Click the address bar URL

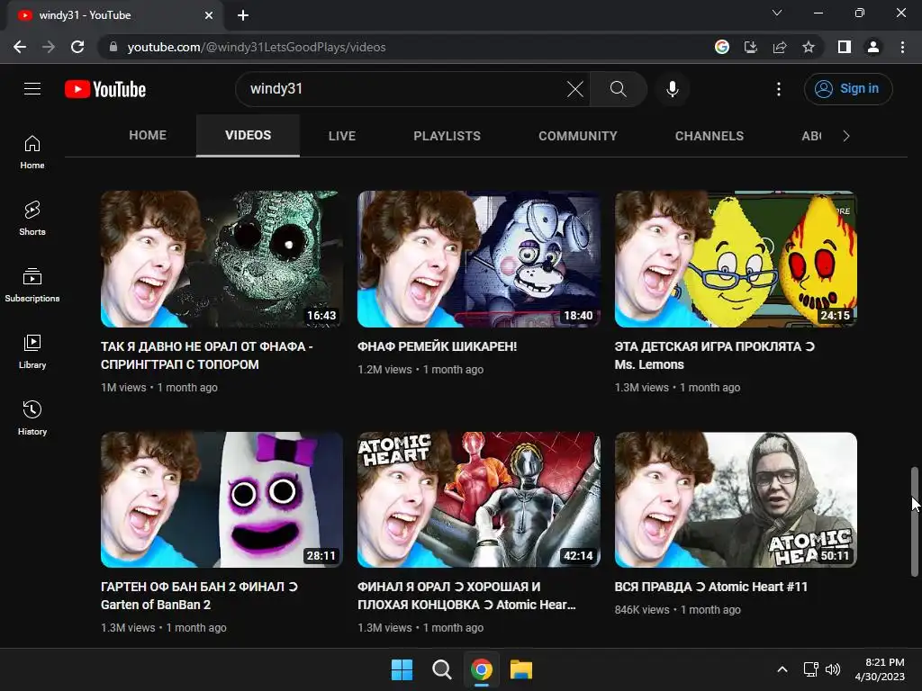pyautogui.click(x=257, y=47)
